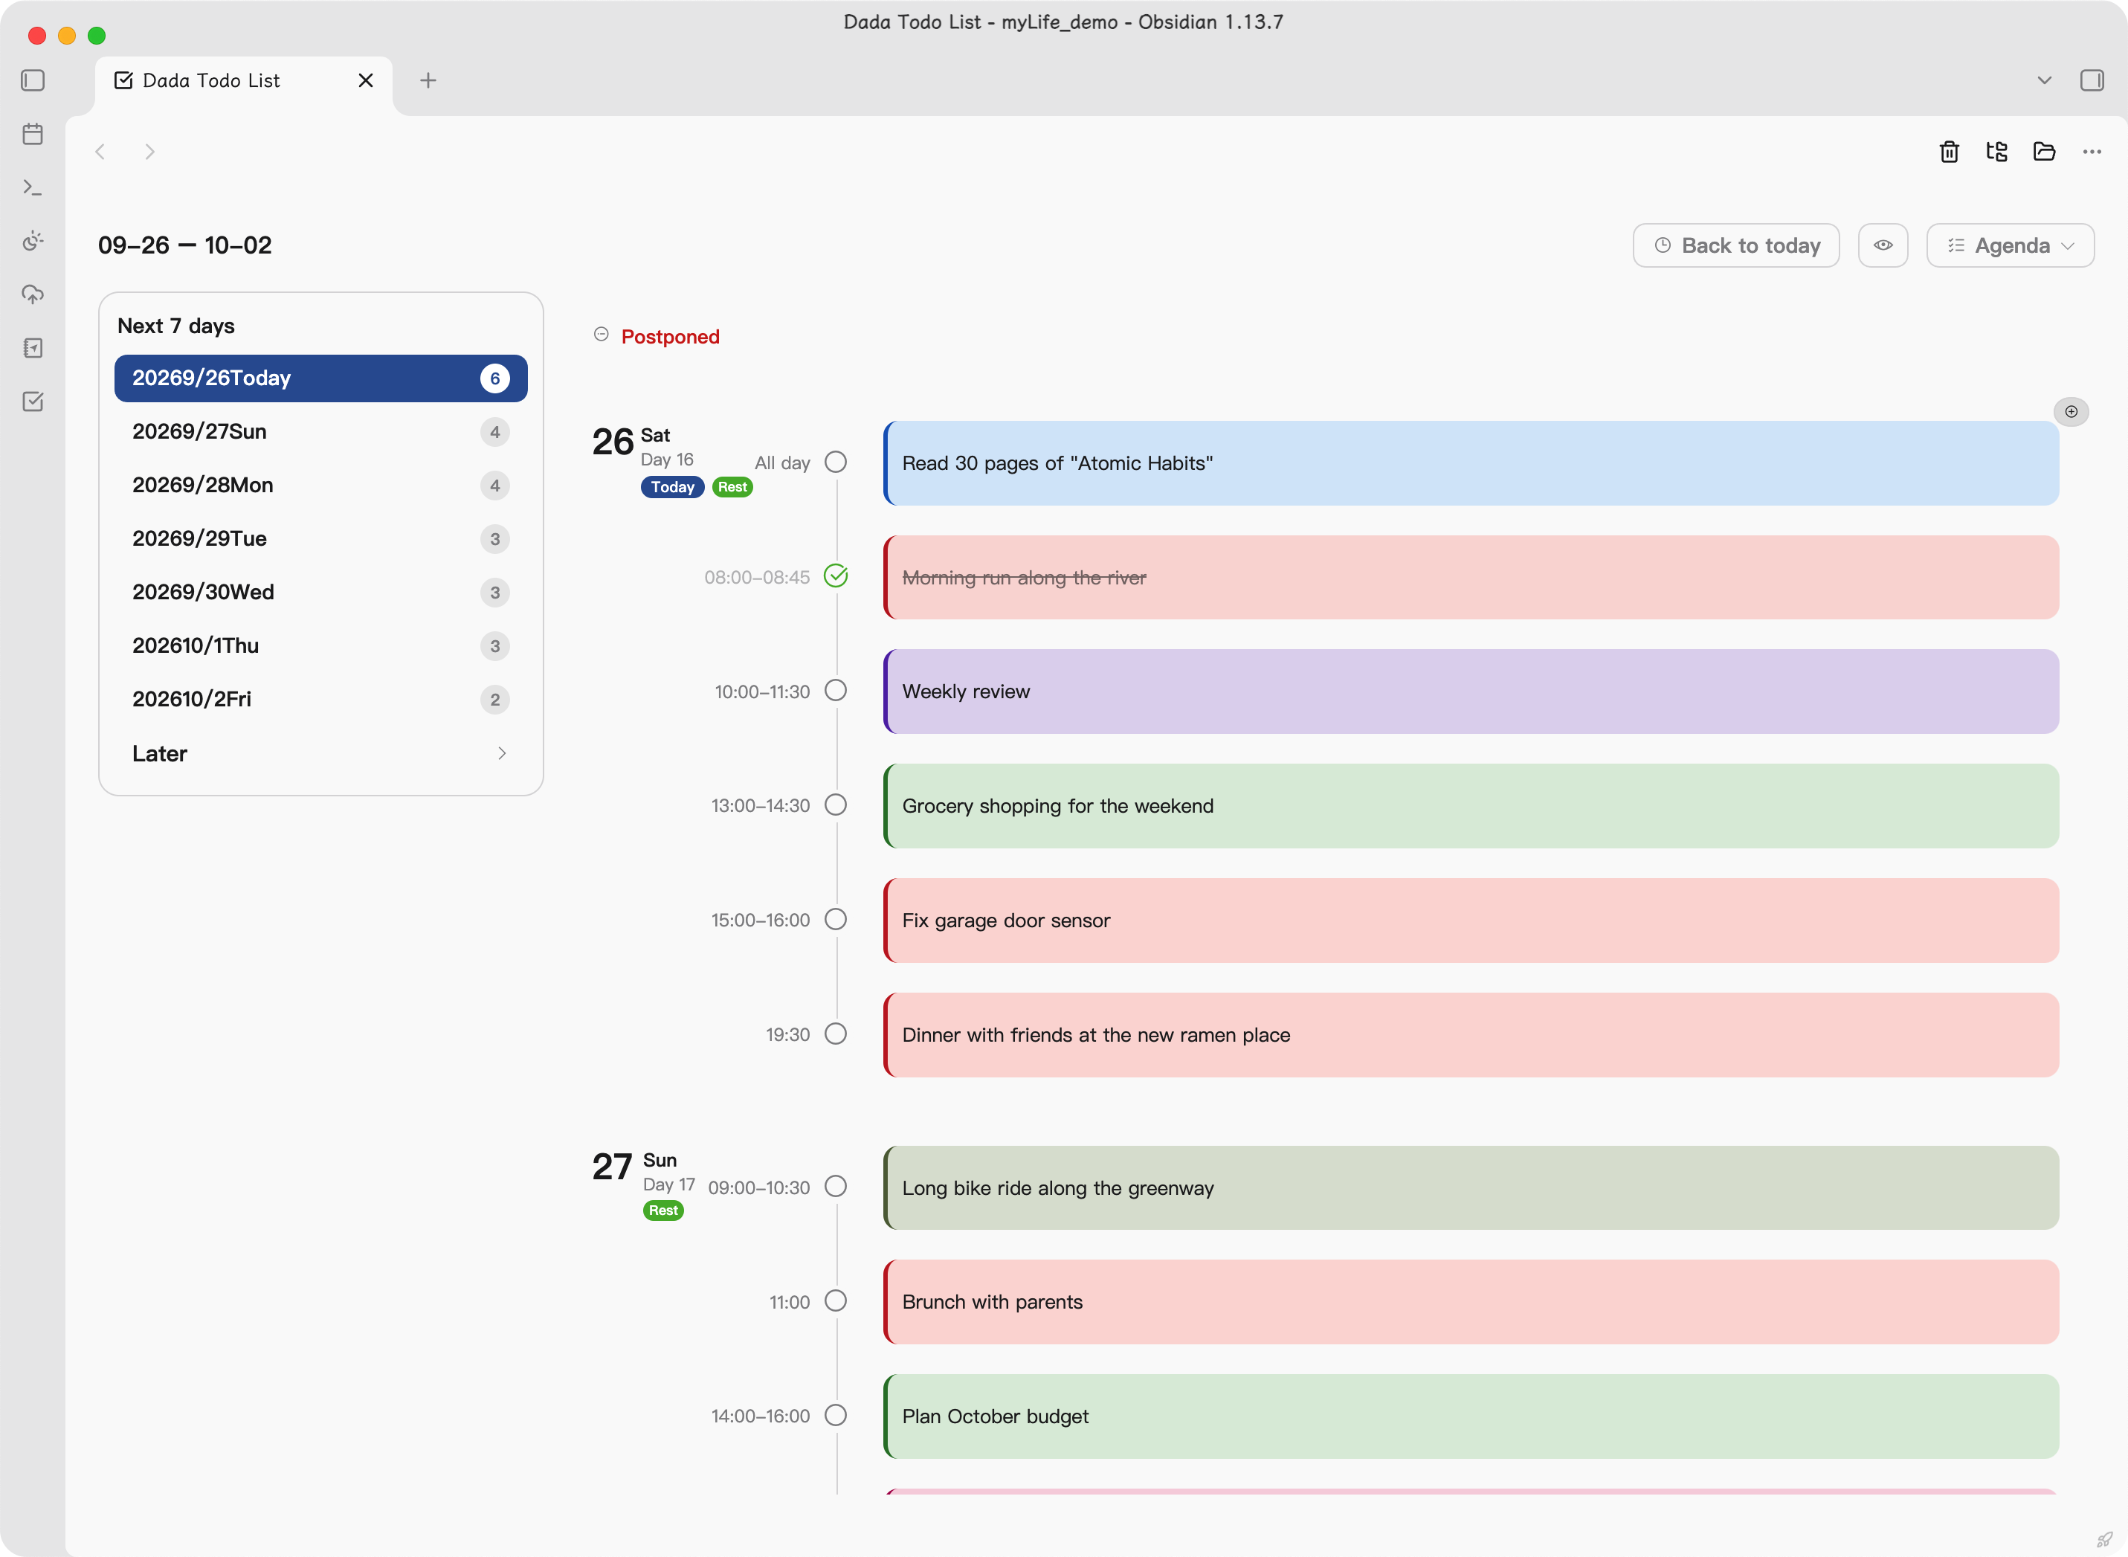Mark Brunch with parents as done

point(835,1300)
